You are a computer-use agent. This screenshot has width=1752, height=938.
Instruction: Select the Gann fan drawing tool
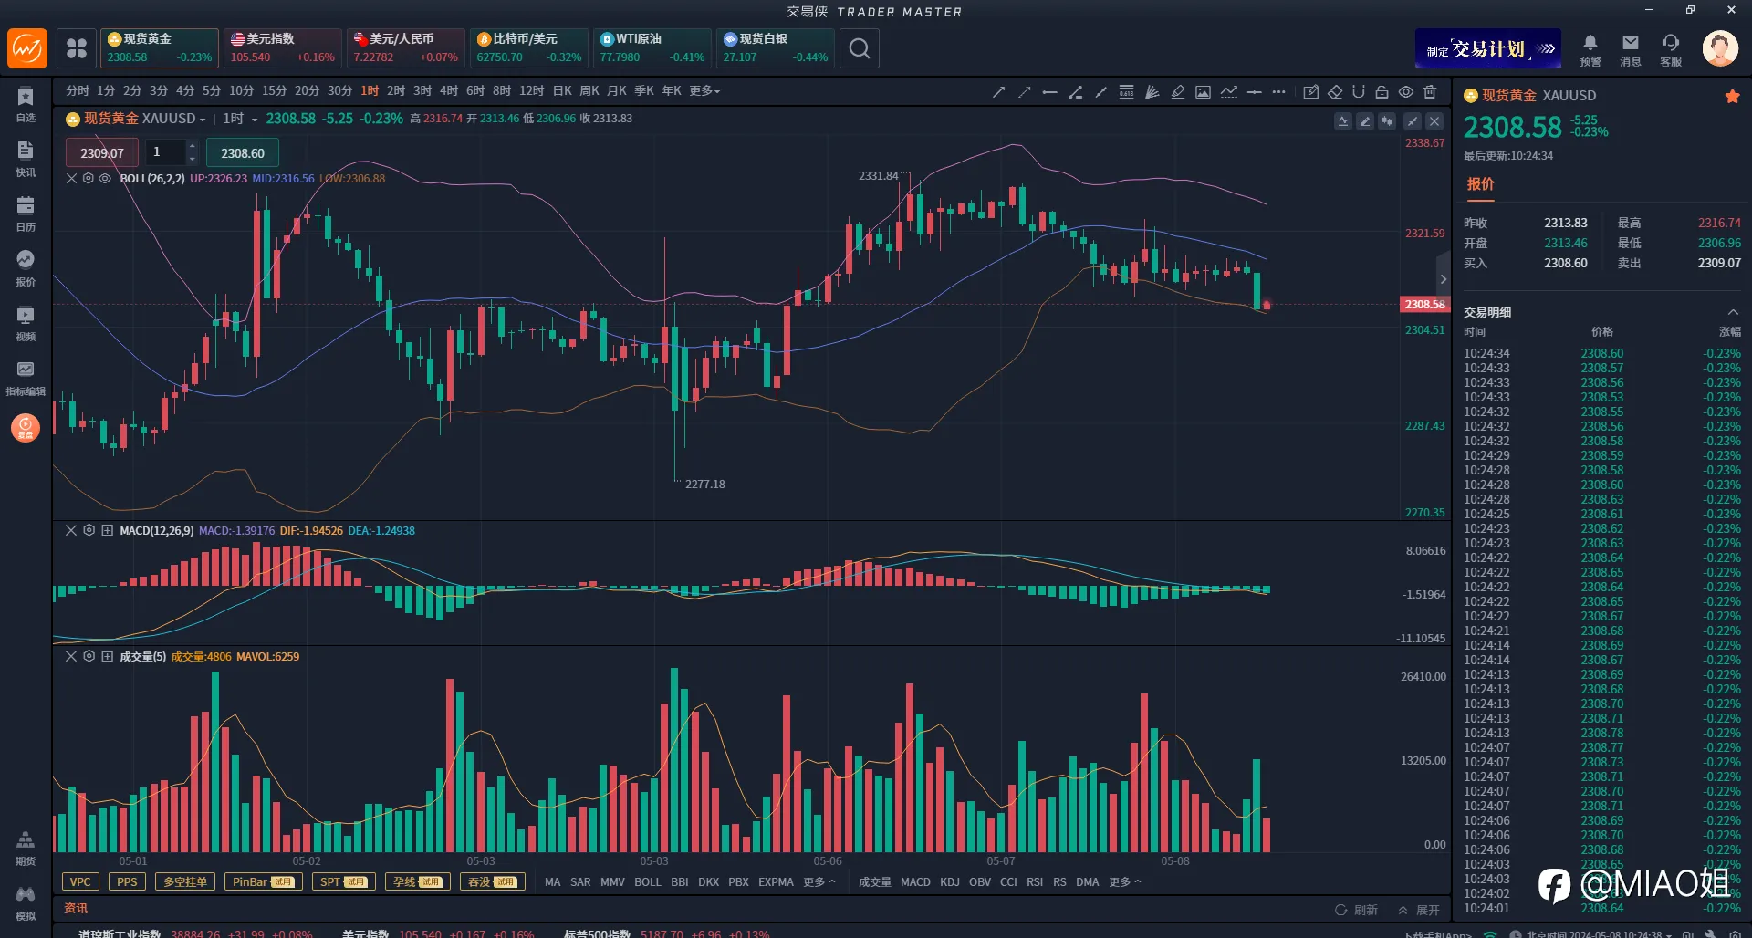1152,91
